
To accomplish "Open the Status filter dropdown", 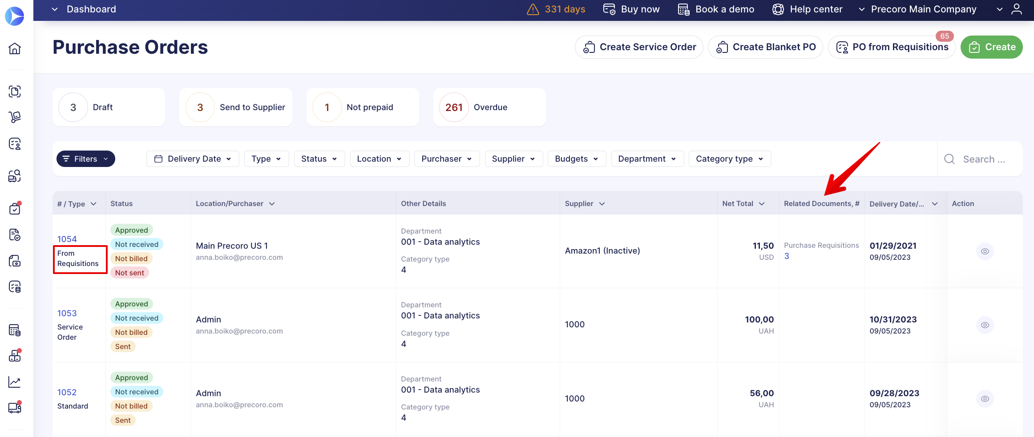I will point(319,159).
